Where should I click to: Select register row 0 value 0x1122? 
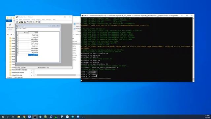coord(33,35)
